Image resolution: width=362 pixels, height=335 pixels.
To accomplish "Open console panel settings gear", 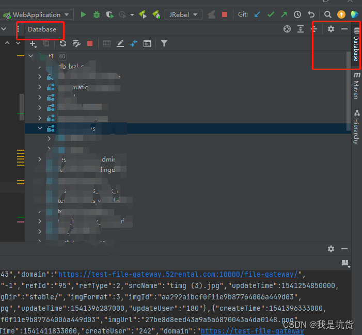I will pyautogui.click(x=331, y=249).
